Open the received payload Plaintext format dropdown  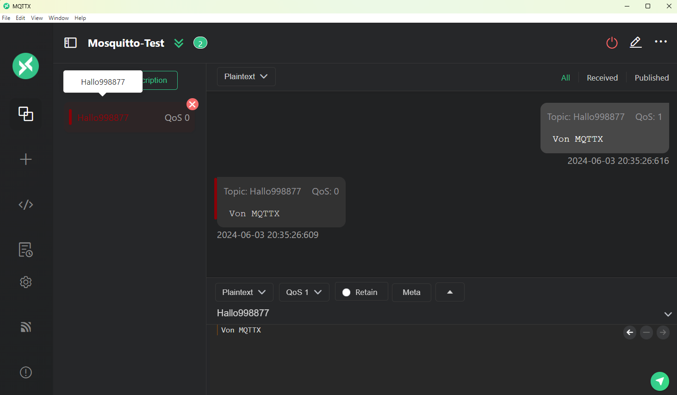click(x=246, y=77)
